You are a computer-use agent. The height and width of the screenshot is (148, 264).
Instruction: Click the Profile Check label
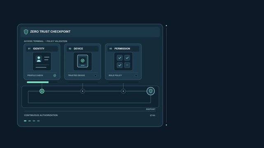(35, 75)
